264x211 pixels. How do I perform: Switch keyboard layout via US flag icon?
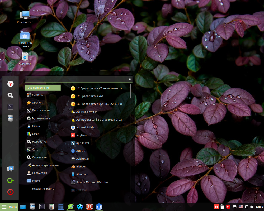pos(241,207)
